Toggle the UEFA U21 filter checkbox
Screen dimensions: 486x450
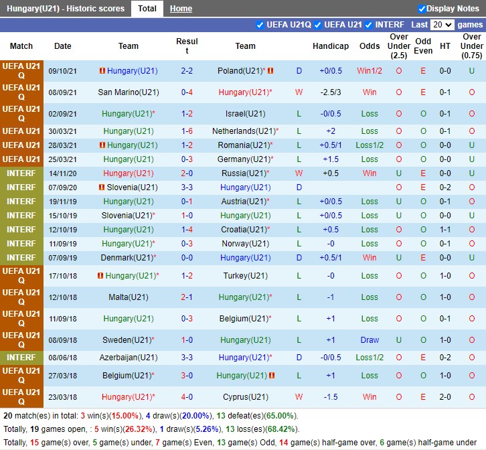tap(317, 25)
